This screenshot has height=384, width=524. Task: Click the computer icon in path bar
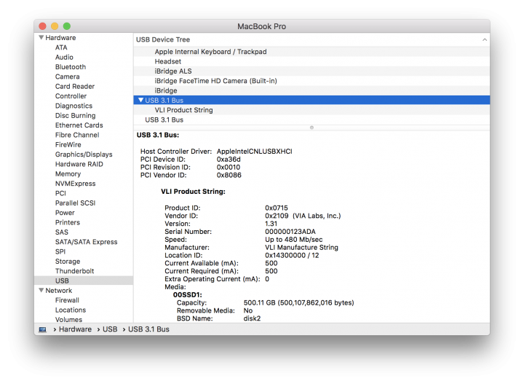42,329
